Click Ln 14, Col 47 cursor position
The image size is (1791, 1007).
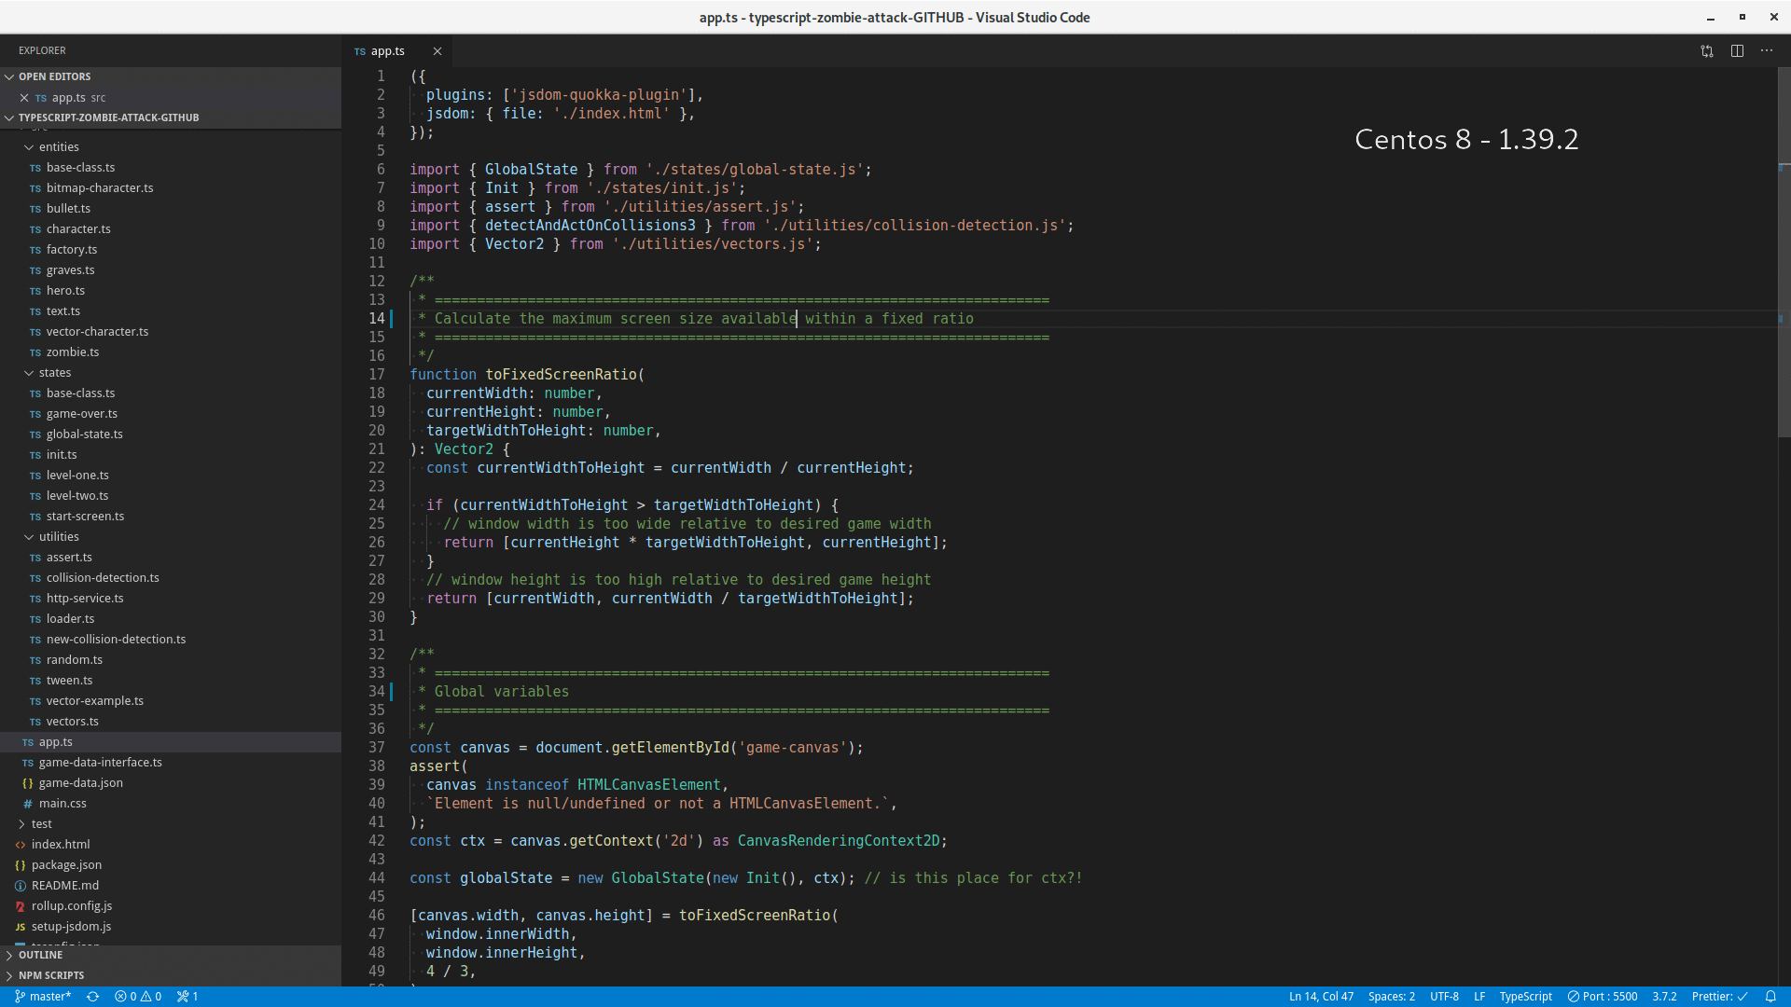tap(1321, 997)
